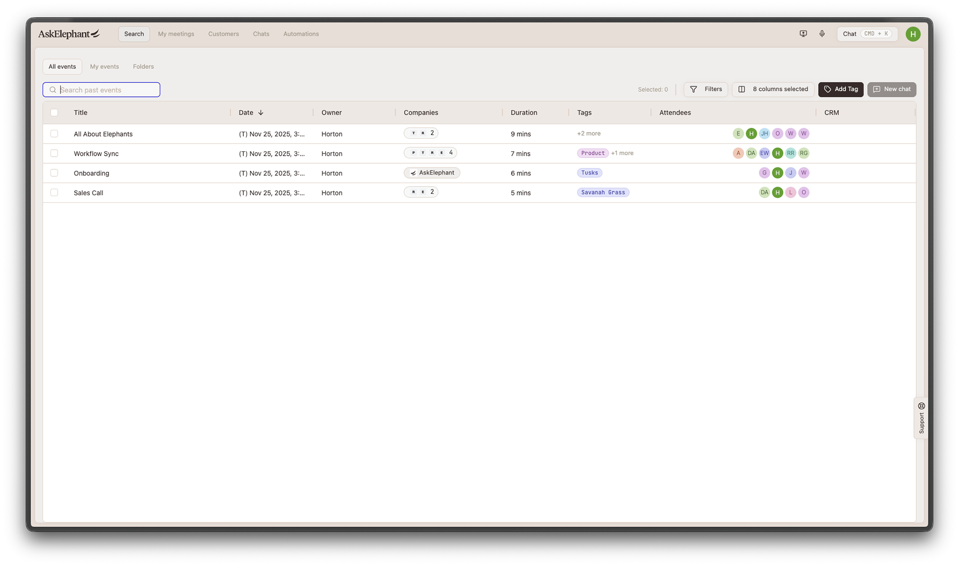The height and width of the screenshot is (566, 959).
Task: Click the Savanah Grass tag
Action: [603, 192]
